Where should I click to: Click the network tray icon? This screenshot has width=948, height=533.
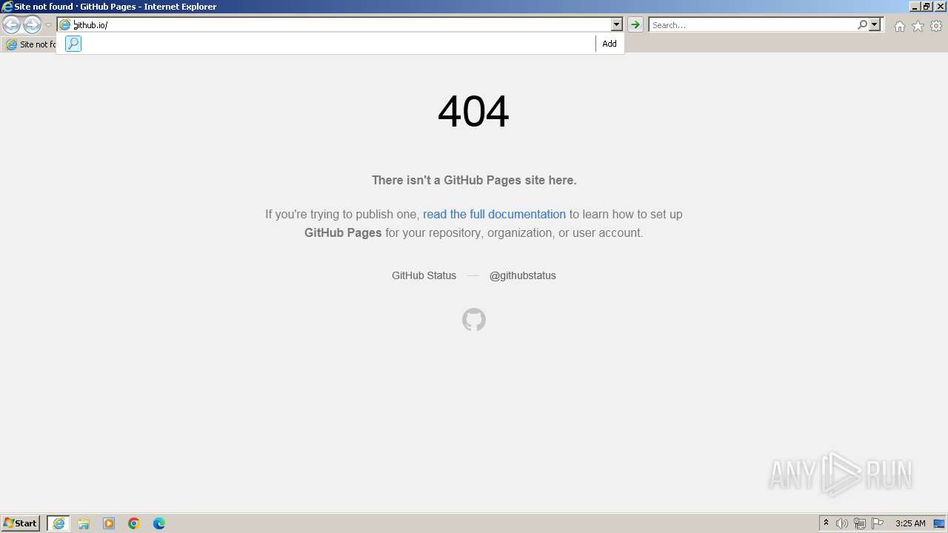pyautogui.click(x=860, y=523)
